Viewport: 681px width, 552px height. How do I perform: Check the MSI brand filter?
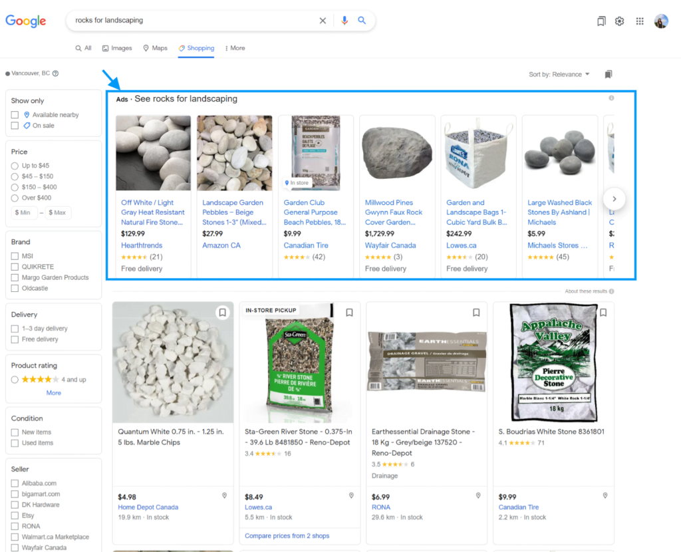point(15,256)
